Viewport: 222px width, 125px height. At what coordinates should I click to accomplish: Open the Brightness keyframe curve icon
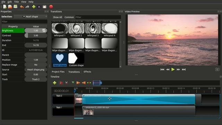pos(44,31)
